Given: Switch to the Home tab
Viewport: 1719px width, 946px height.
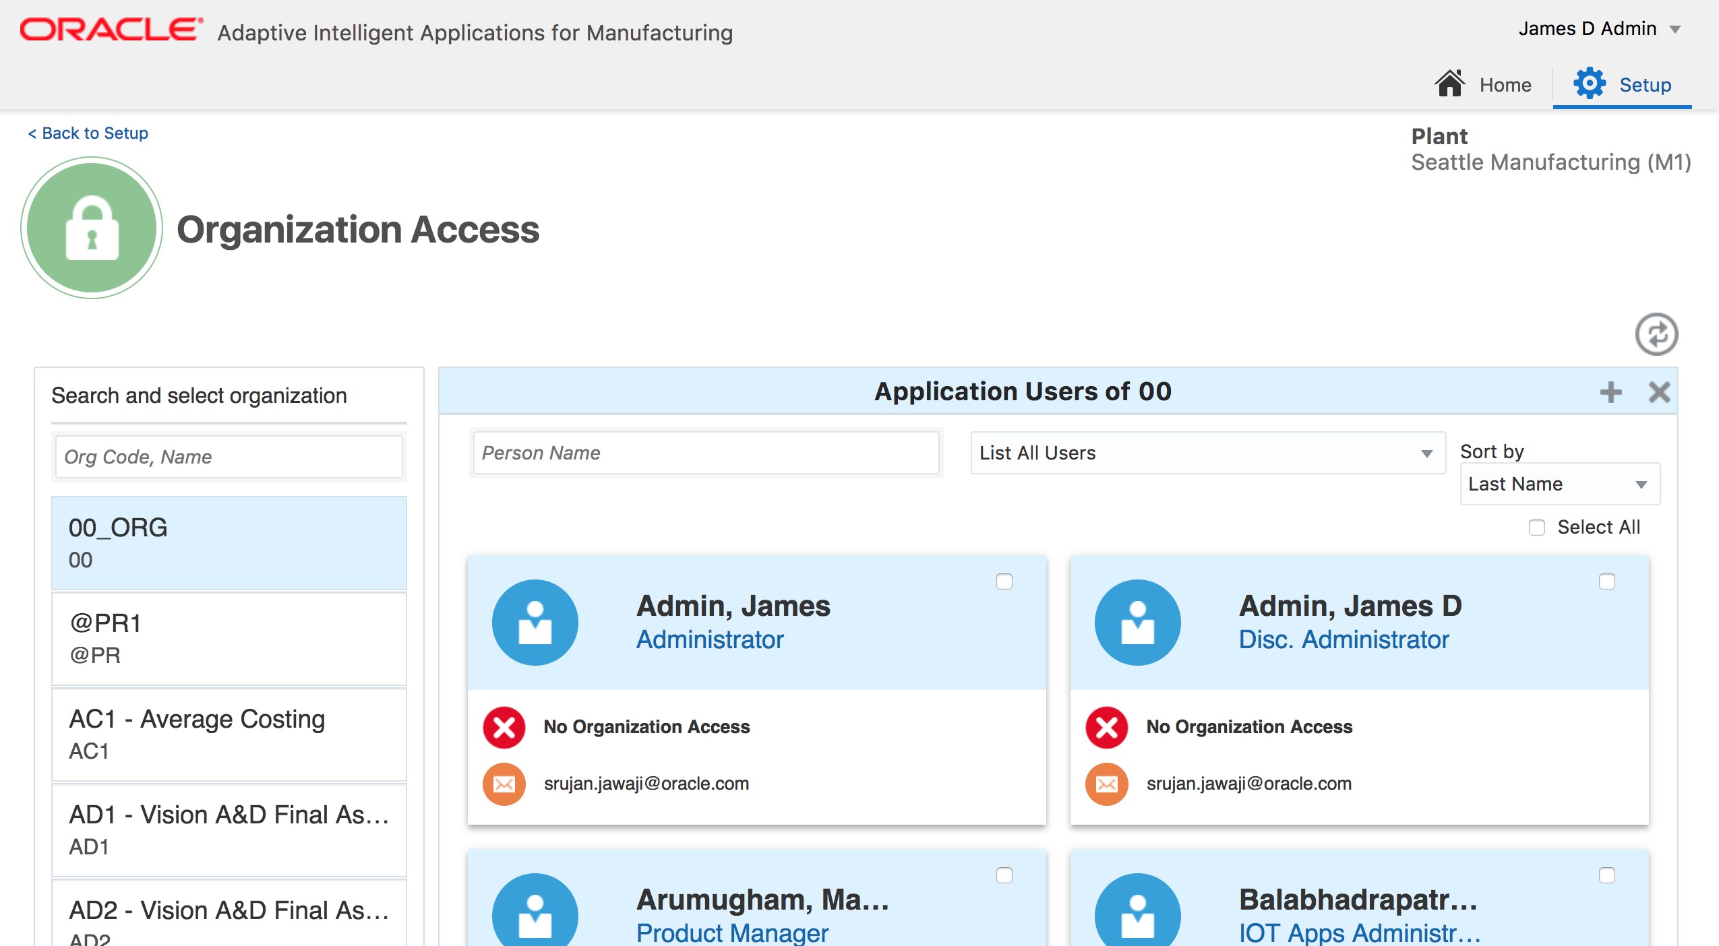Looking at the screenshot, I should coord(1505,85).
